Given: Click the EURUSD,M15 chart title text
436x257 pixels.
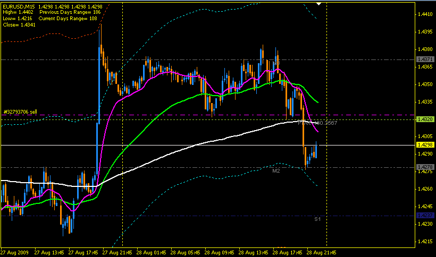Looking at the screenshot, I should (19, 6).
